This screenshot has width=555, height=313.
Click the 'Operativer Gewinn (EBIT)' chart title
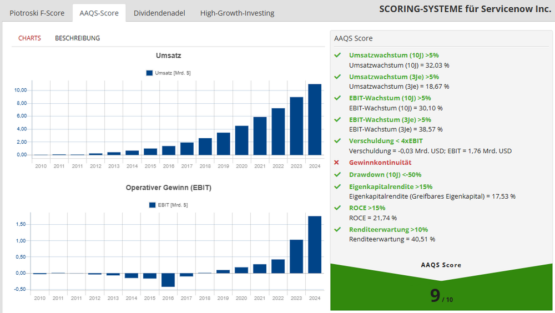click(x=169, y=188)
